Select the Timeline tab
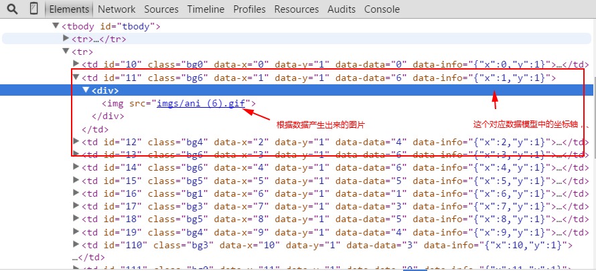The height and width of the screenshot is (271, 596). pyautogui.click(x=206, y=9)
